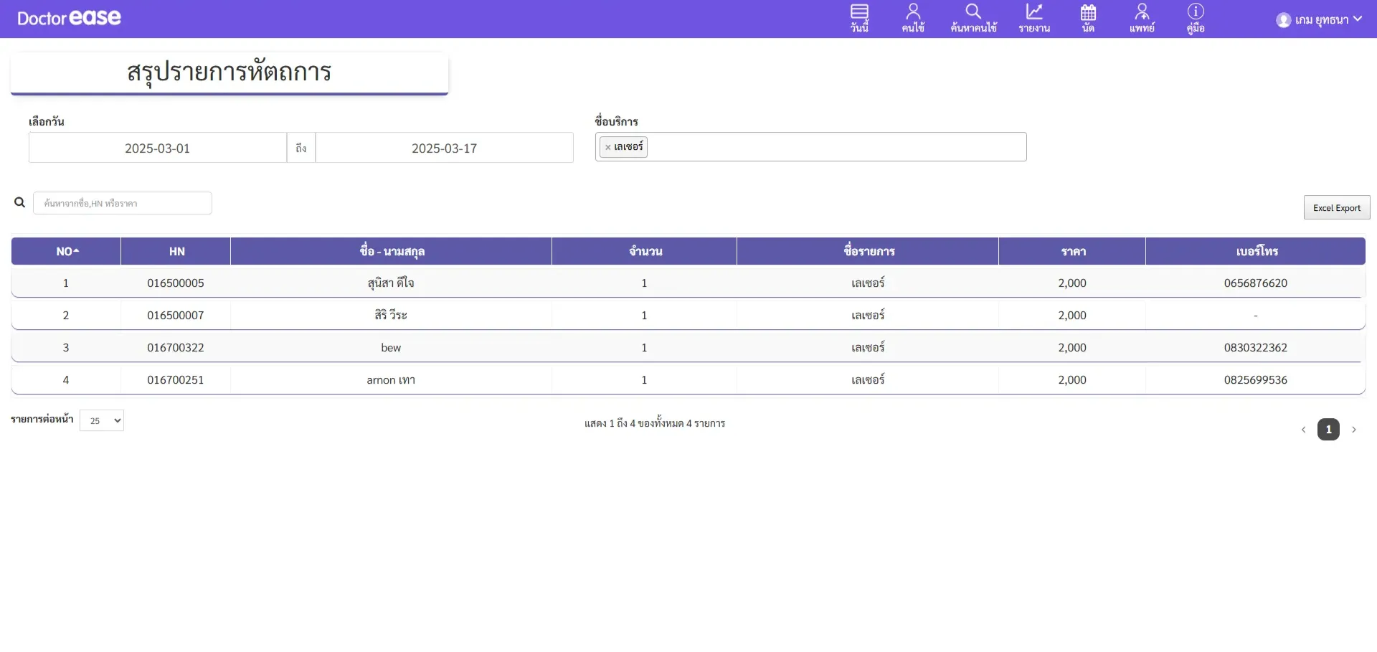The height and width of the screenshot is (652, 1377).
Task: Click the end date field 2025-03-17
Action: coord(444,148)
